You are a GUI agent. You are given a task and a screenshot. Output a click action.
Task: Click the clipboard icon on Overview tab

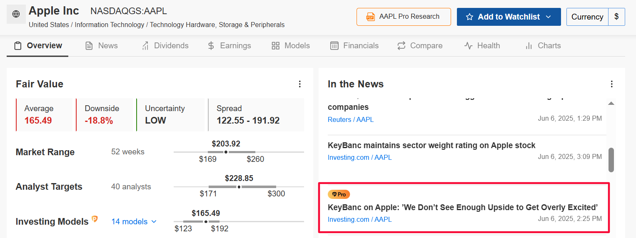click(18, 46)
